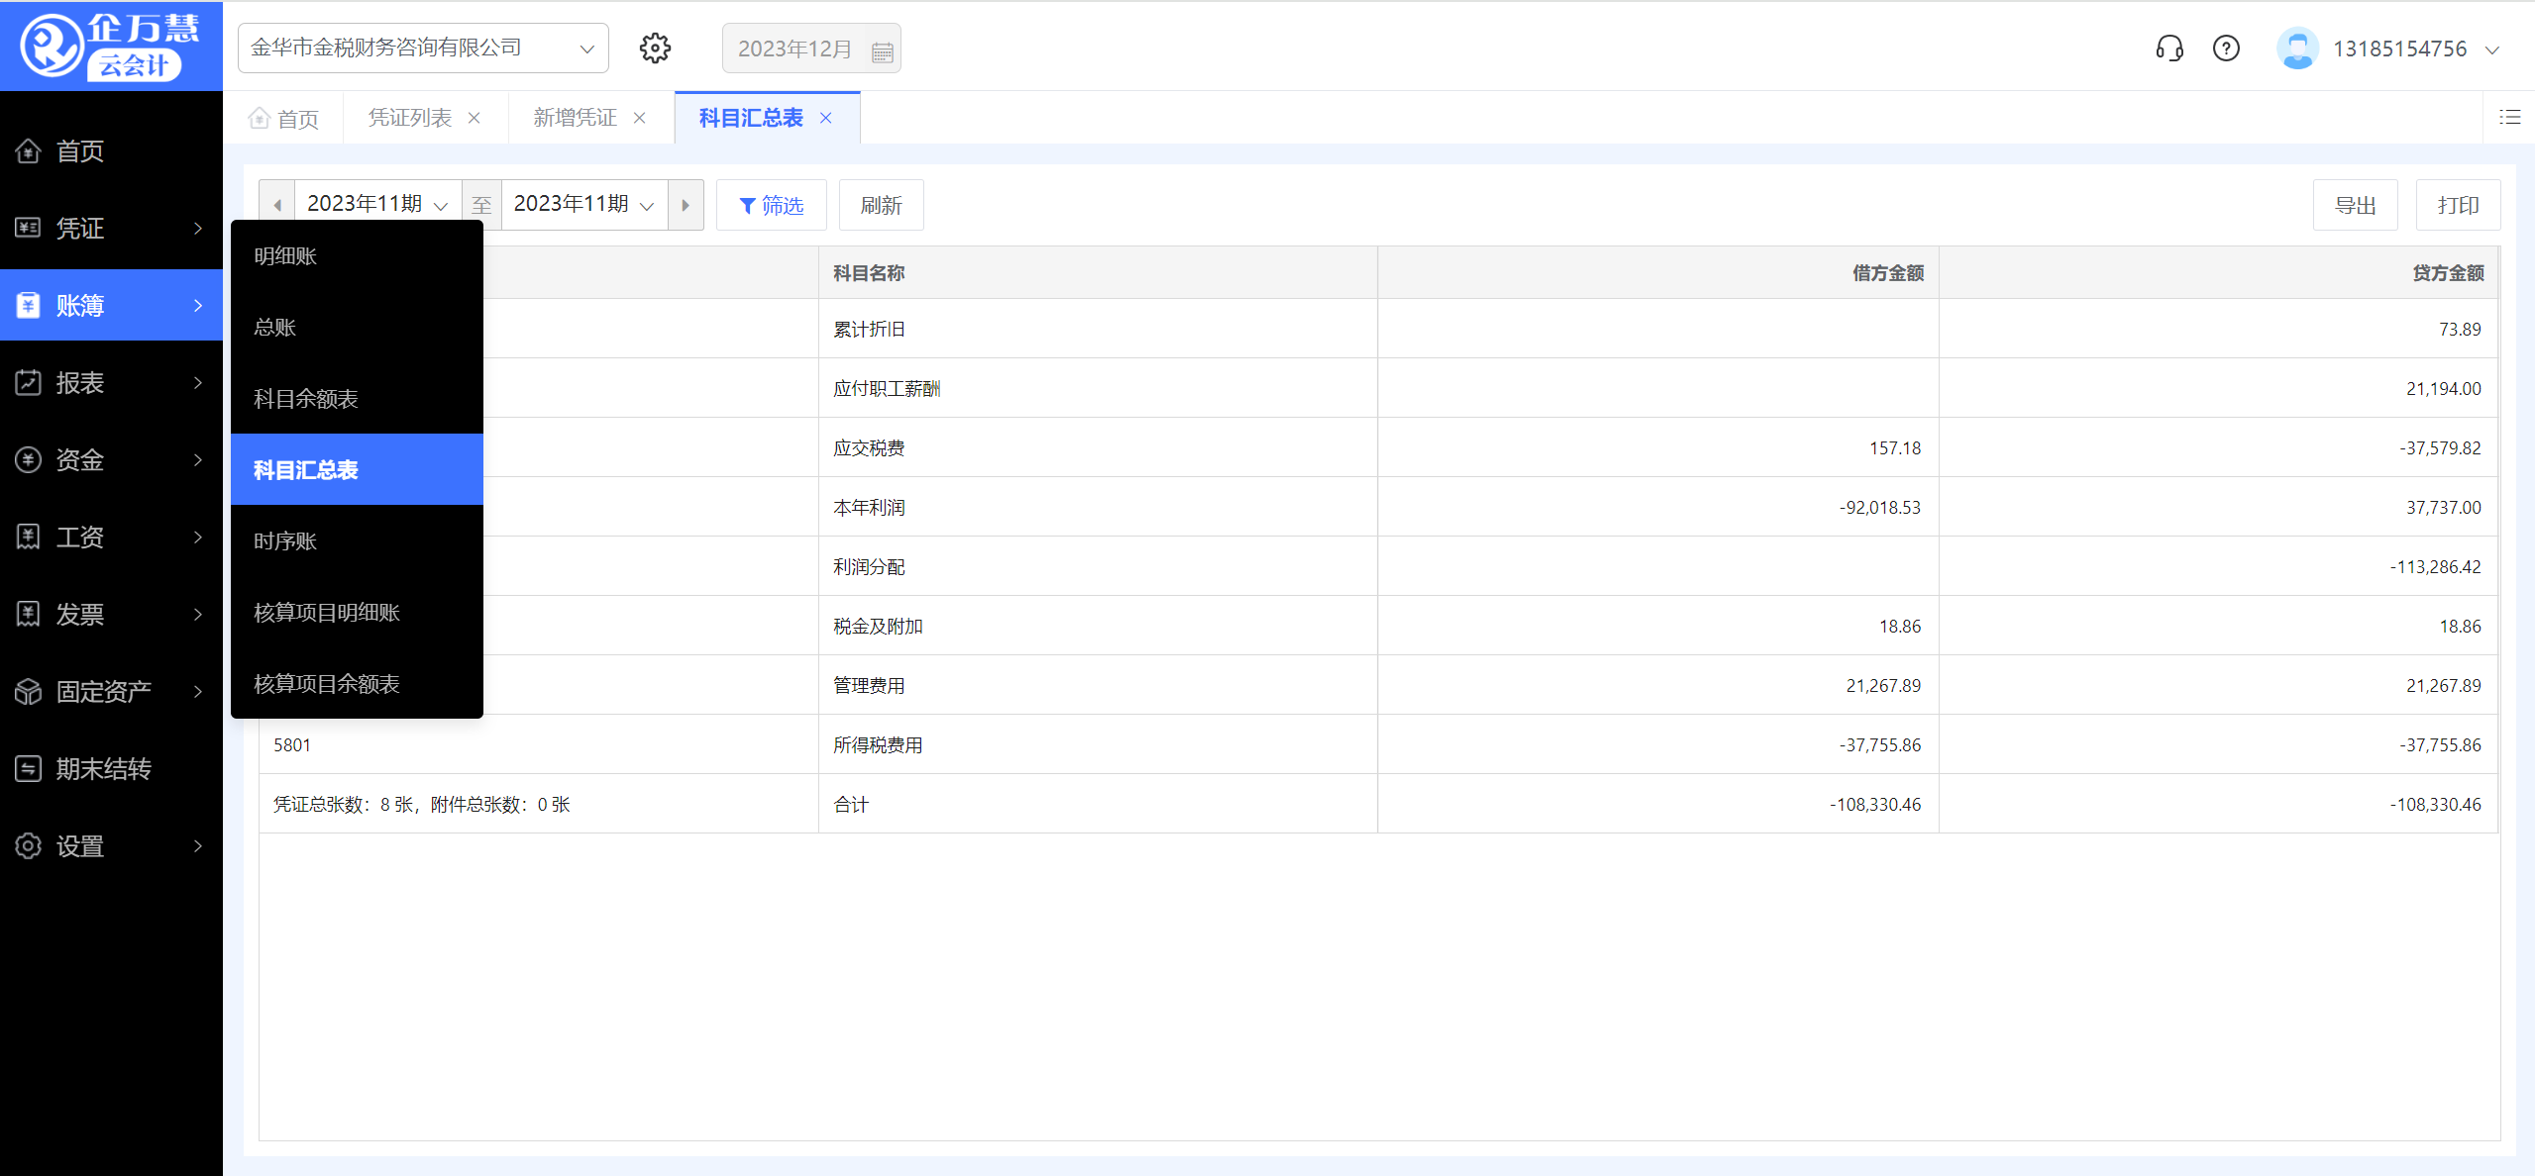
Task: Expand the account 13185154756 dropdown arrow
Action: [x=2492, y=49]
